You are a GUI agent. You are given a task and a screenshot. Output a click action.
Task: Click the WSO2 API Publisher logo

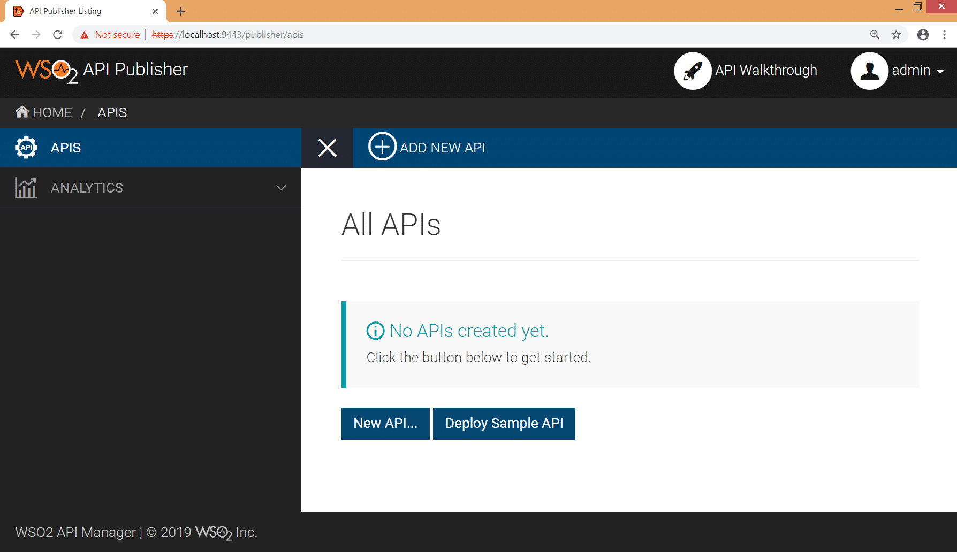[x=102, y=70]
